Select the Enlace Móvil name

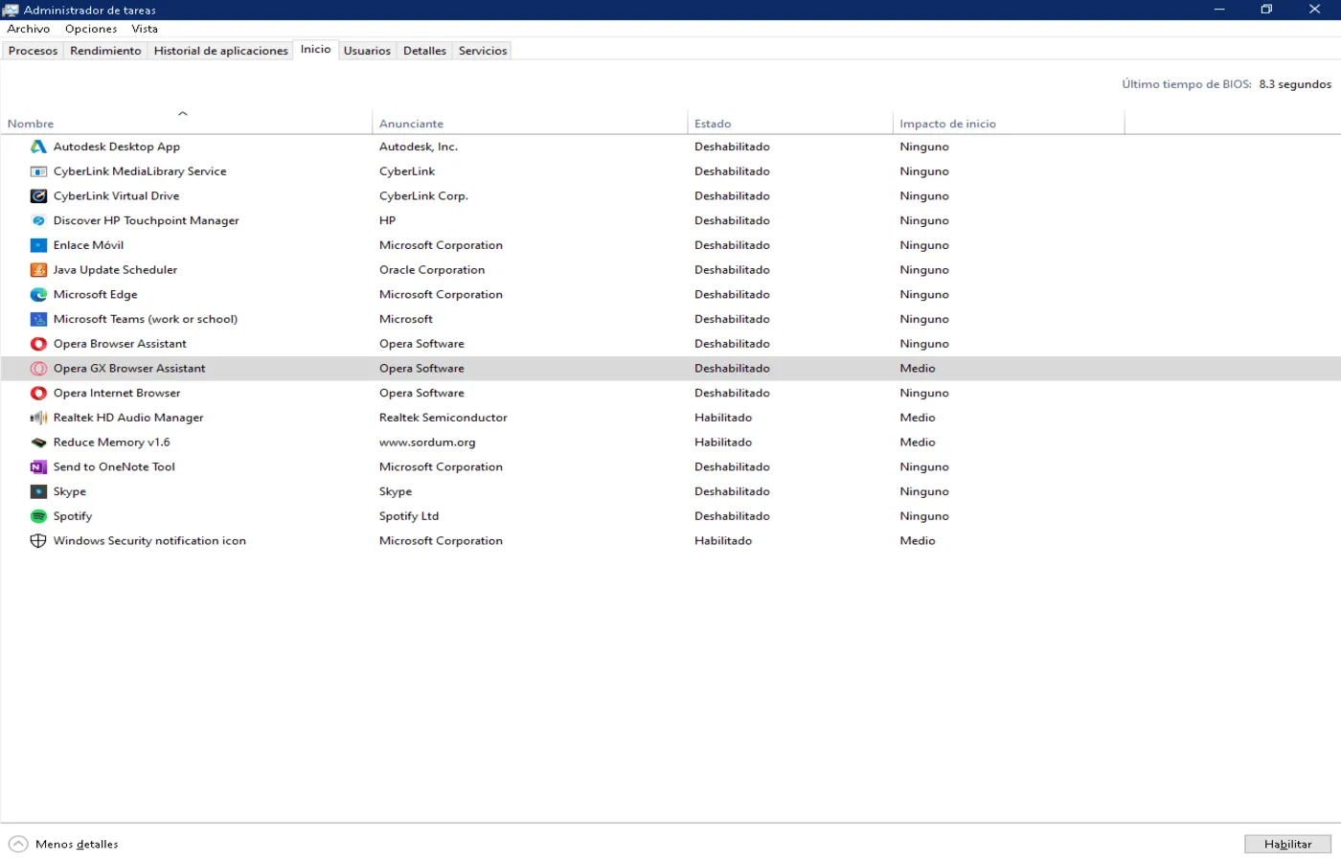[88, 245]
